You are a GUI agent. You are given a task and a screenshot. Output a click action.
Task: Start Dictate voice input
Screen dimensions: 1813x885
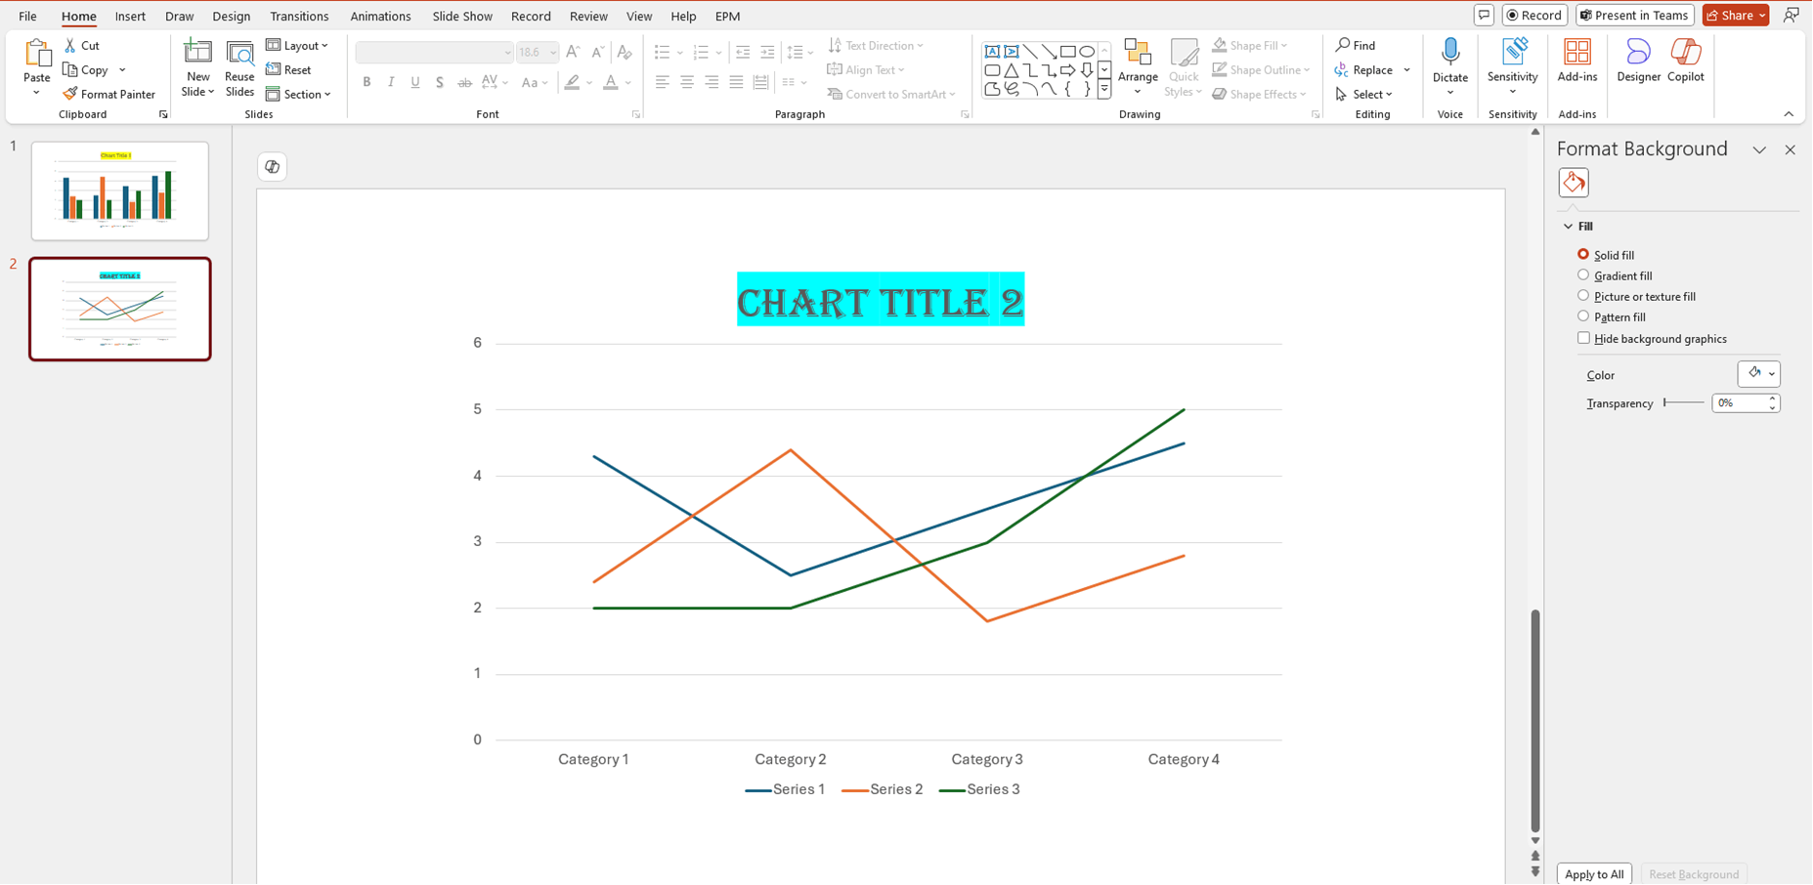[1450, 66]
